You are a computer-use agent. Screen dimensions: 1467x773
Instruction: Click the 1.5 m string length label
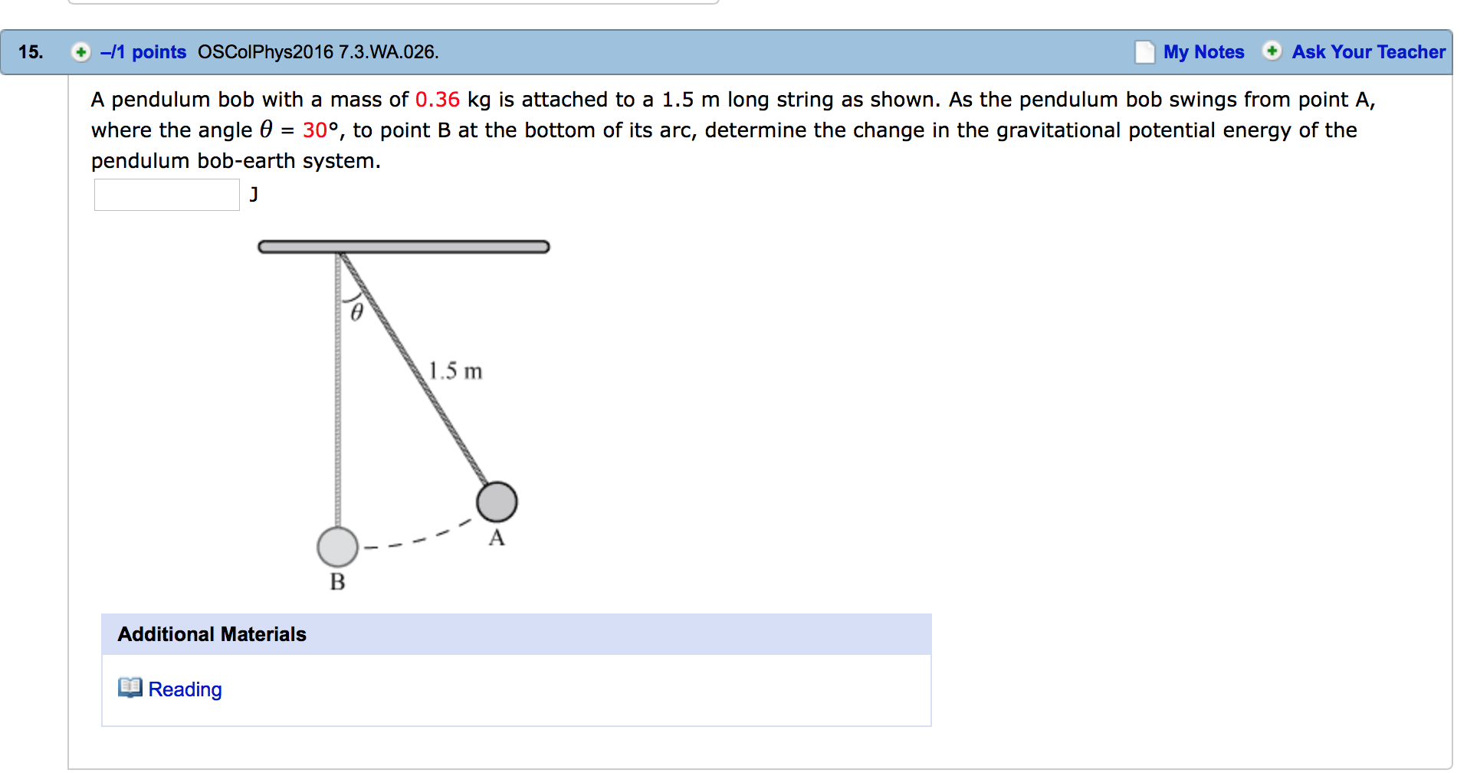tap(455, 371)
